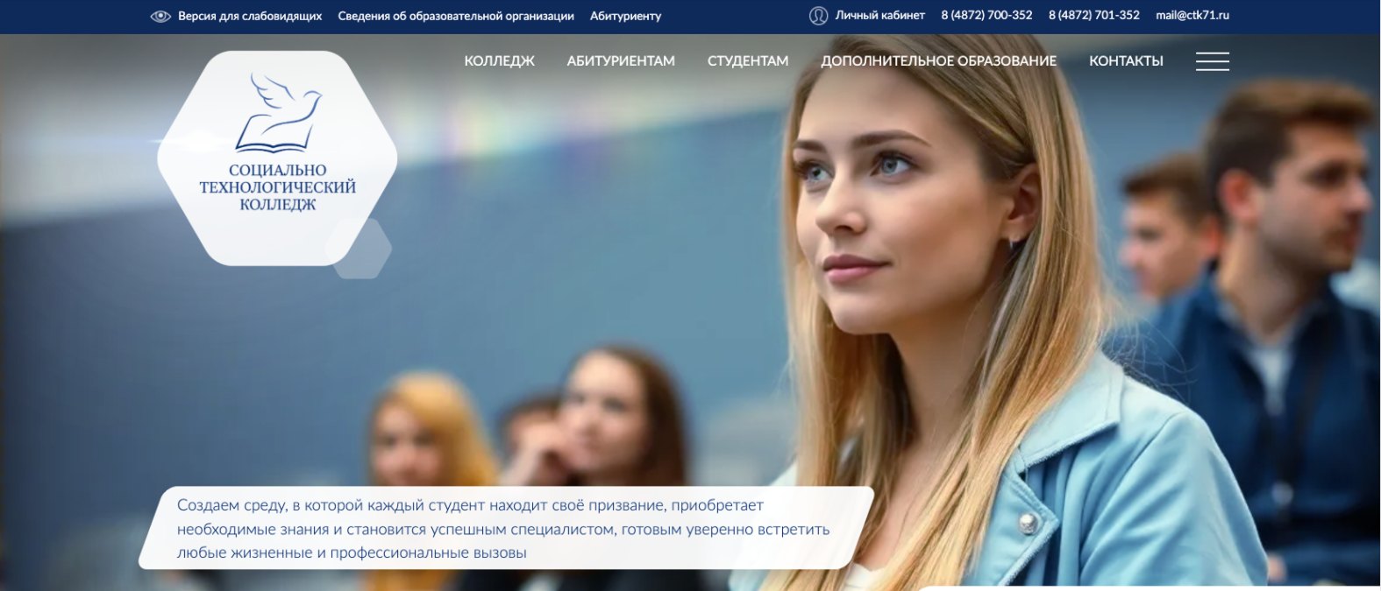Click the dove and book college logo
1381x591 pixels.
click(277, 113)
